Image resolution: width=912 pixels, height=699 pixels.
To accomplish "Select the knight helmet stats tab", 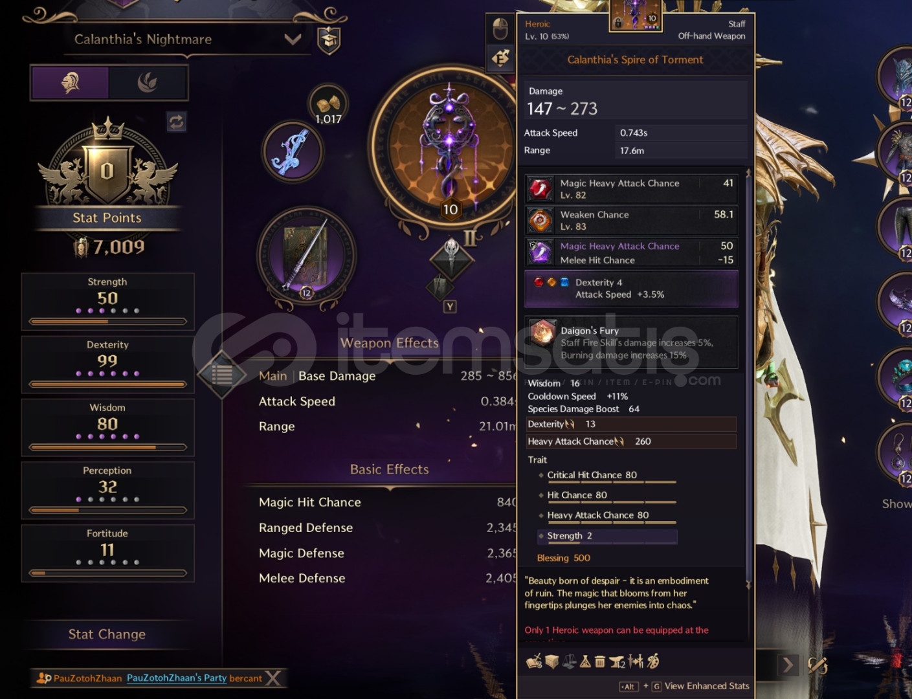I will click(71, 82).
